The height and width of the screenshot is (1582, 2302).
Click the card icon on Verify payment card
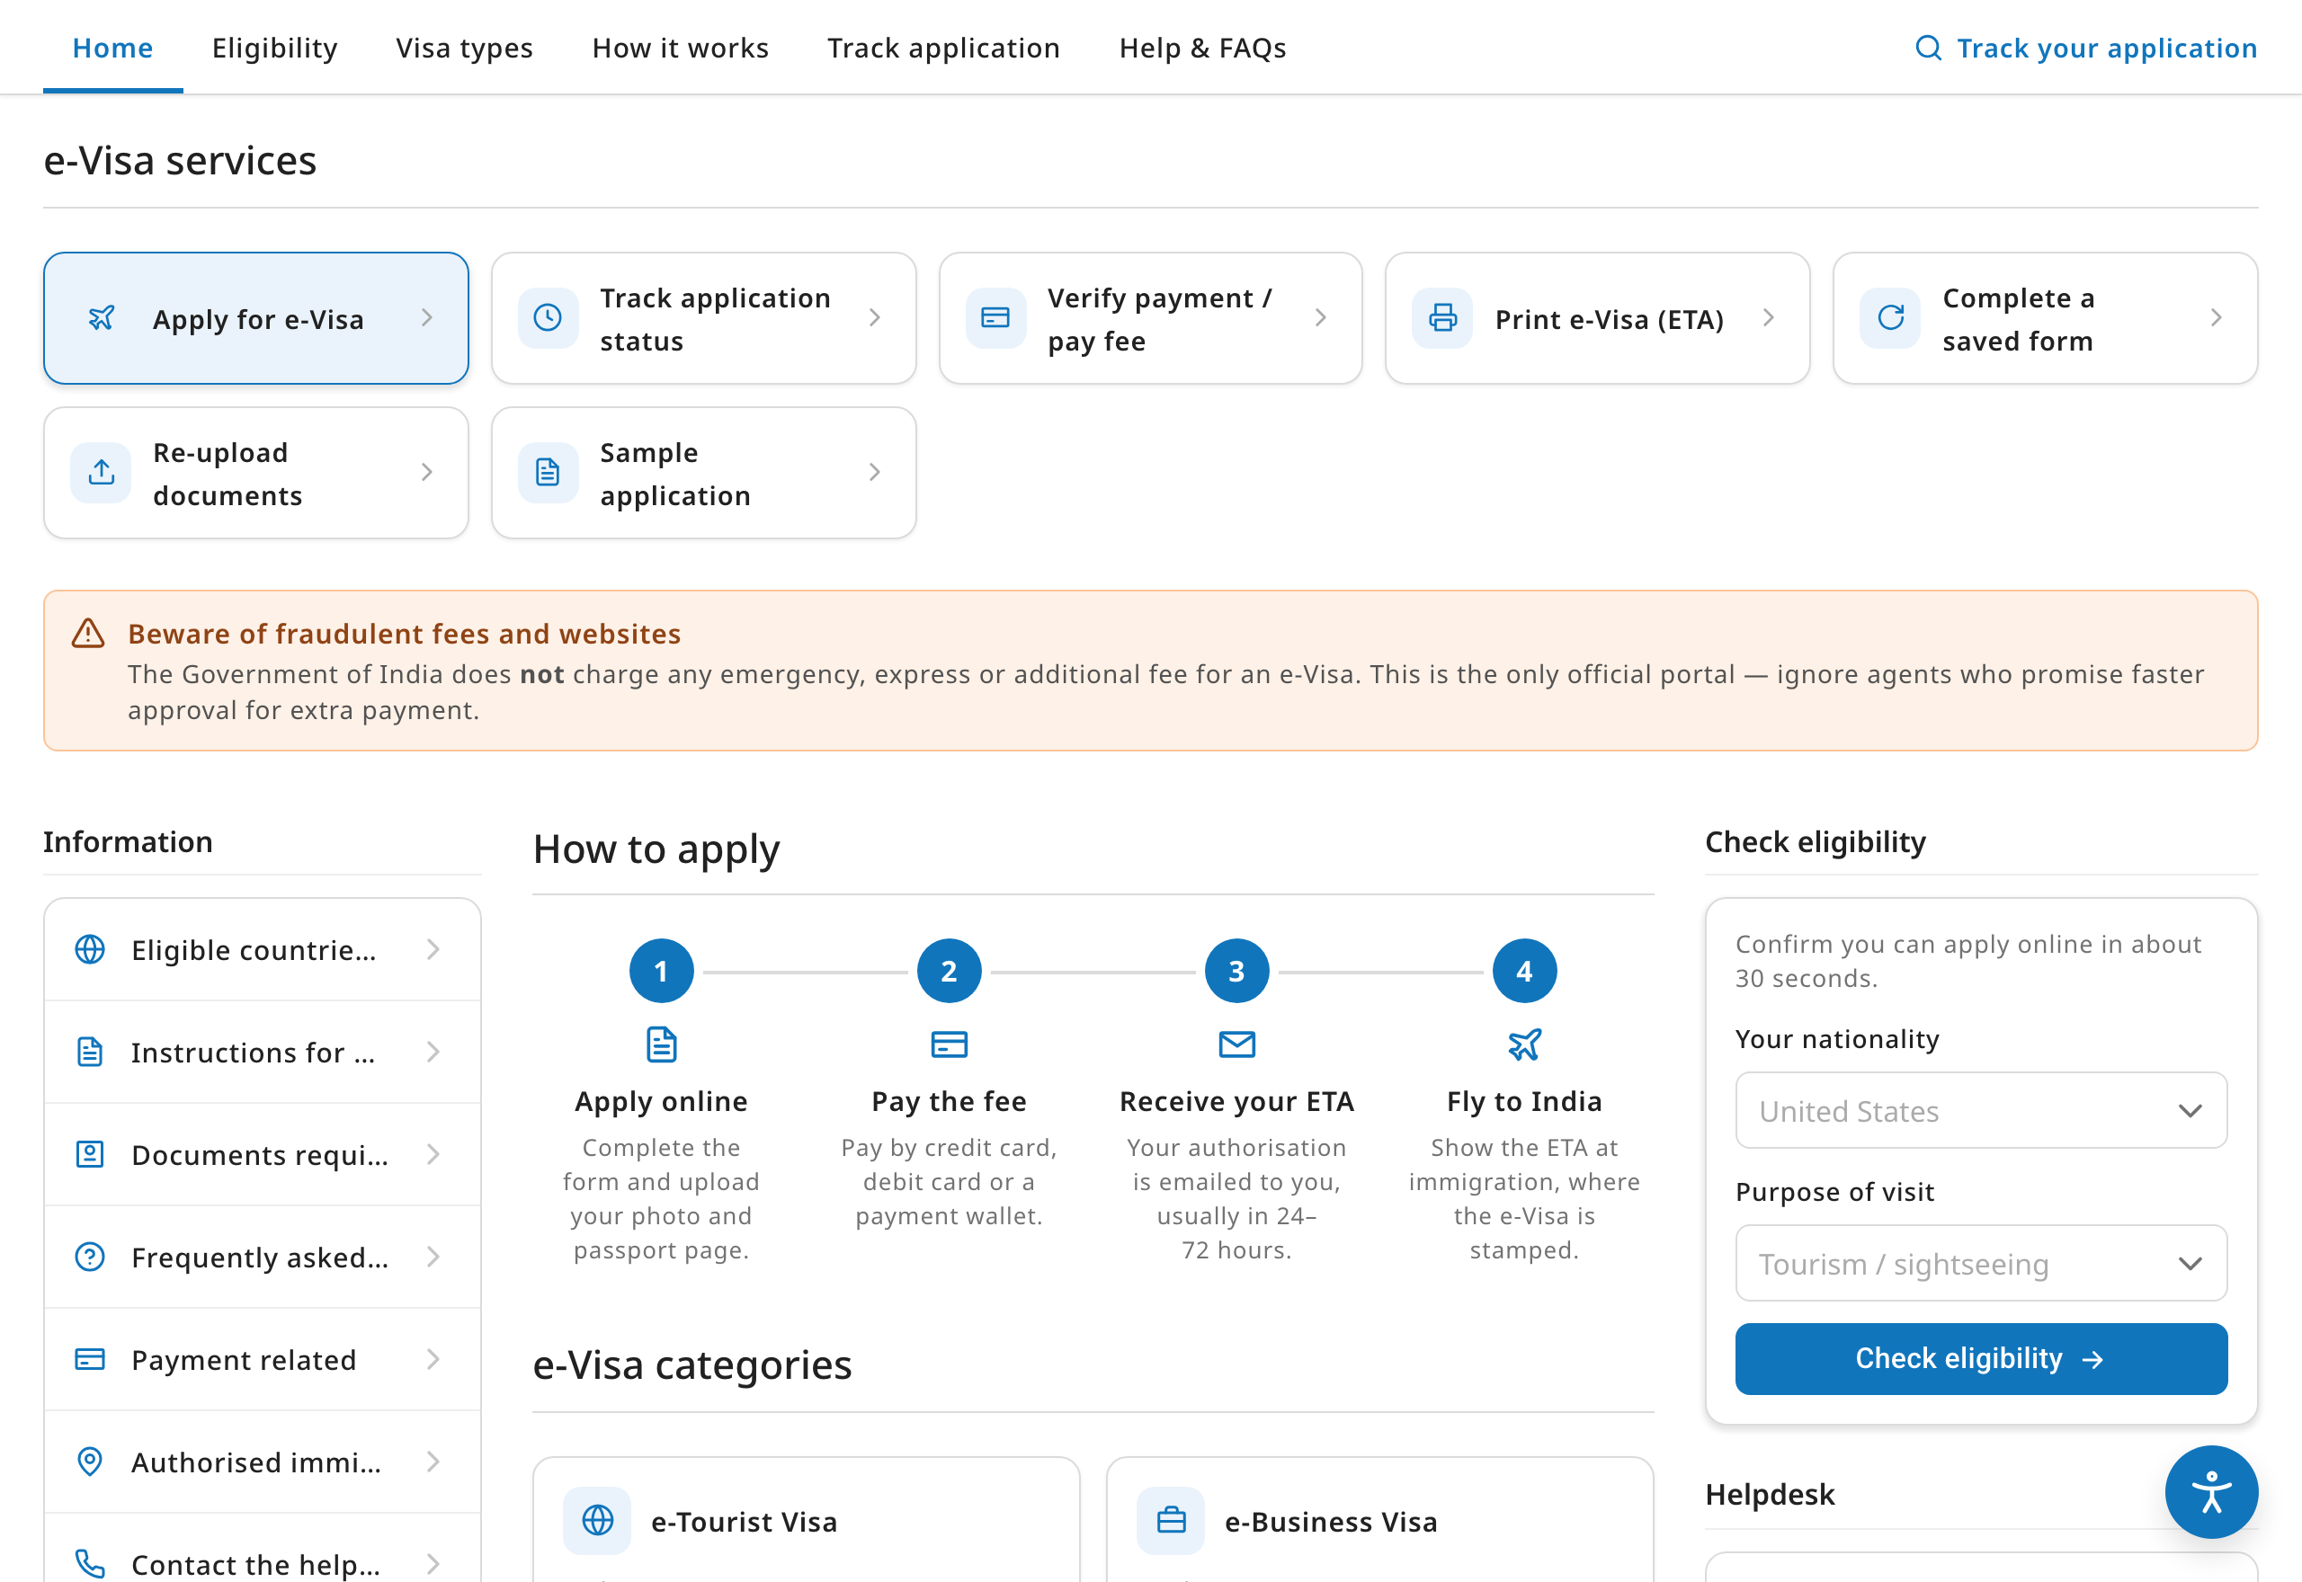(995, 318)
